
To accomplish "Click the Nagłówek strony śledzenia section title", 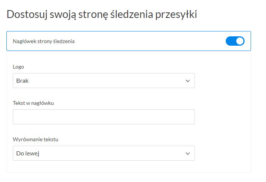I will pyautogui.click(x=44, y=41).
